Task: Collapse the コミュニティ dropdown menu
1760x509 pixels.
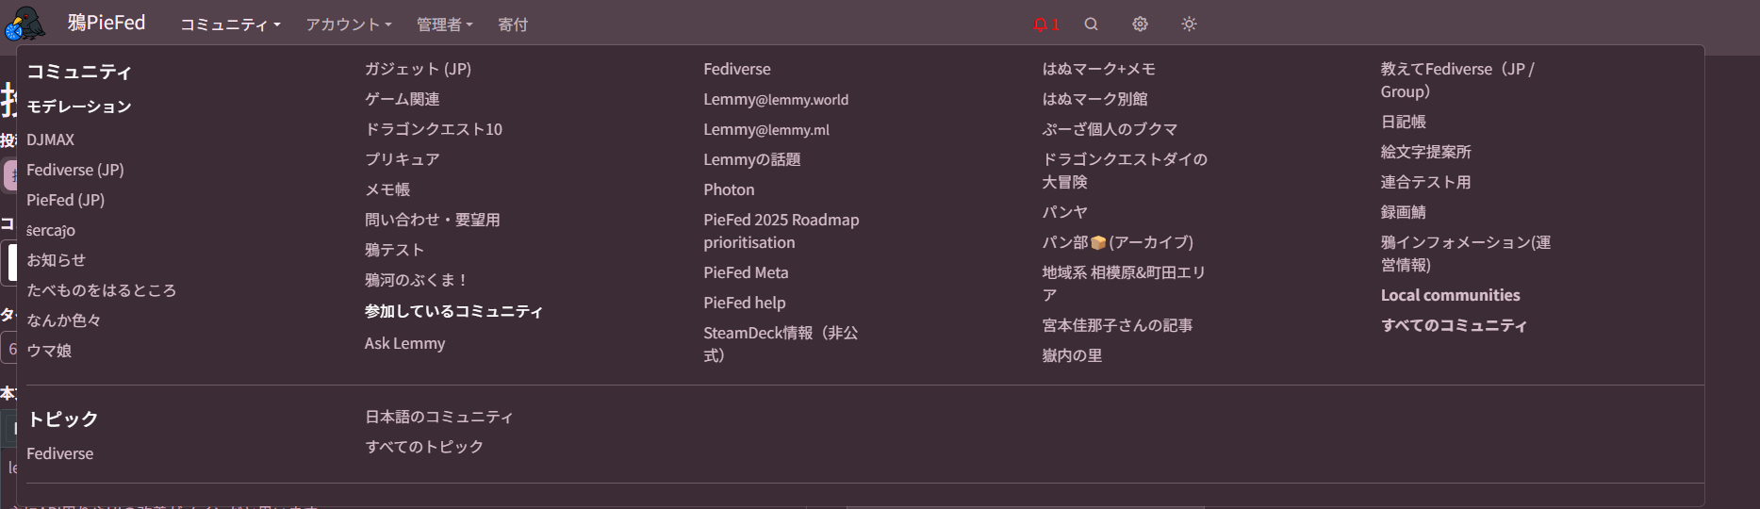Action: tap(230, 25)
